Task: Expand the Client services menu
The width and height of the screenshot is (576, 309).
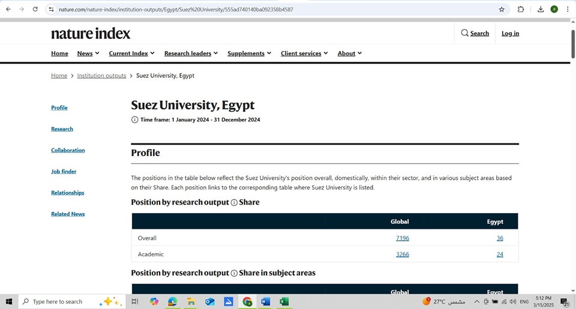Action: pos(304,53)
